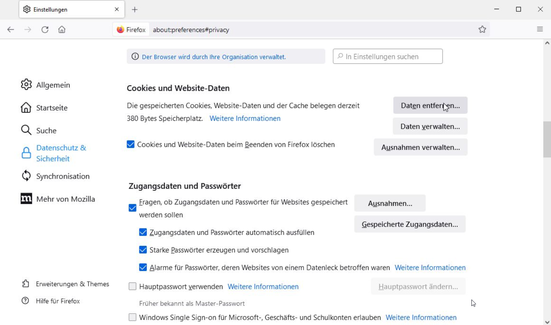The height and width of the screenshot is (325, 551).
Task: Click the scrollbar down arrow
Action: 547,322
